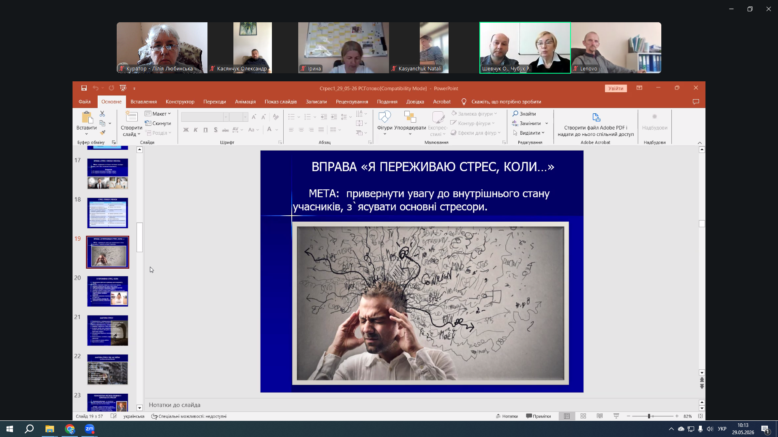Click the Undo arrow icon
The height and width of the screenshot is (437, 778).
[96, 88]
